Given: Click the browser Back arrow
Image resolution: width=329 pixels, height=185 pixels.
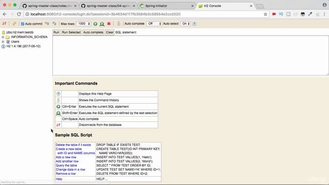Looking at the screenshot, I should point(5,14).
